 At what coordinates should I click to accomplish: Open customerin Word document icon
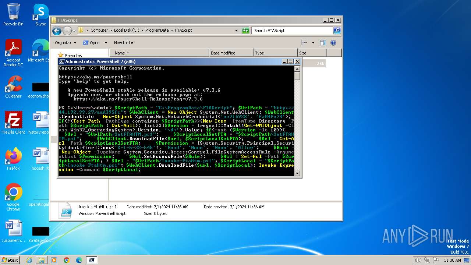pos(13,231)
